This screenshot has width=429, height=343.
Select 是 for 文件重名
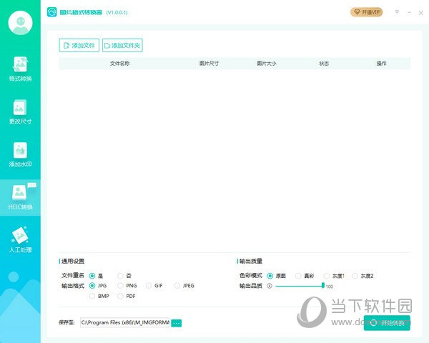[96, 276]
